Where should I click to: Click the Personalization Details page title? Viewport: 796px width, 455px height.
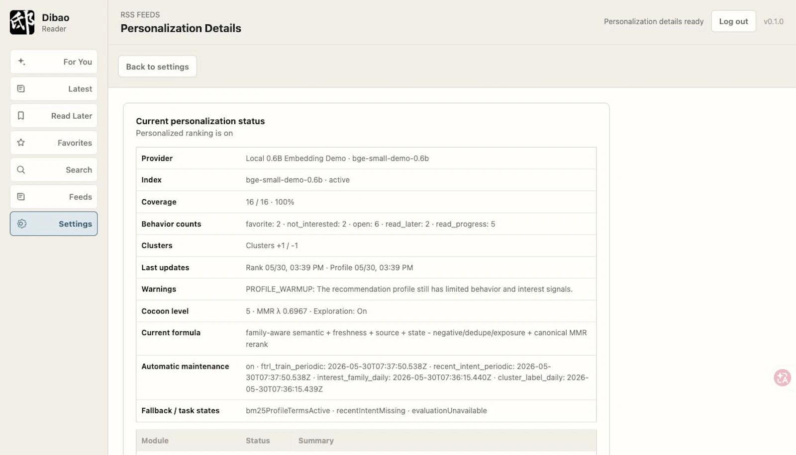click(181, 28)
